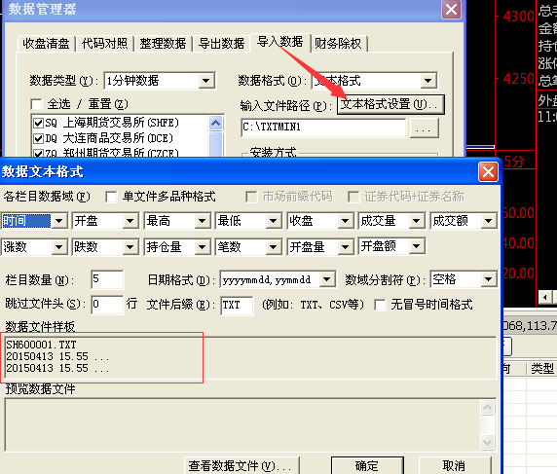Image resolution: width=557 pixels, height=474 pixels.
Task: Click the SH600001.TXT sample text
Action: click(x=41, y=345)
